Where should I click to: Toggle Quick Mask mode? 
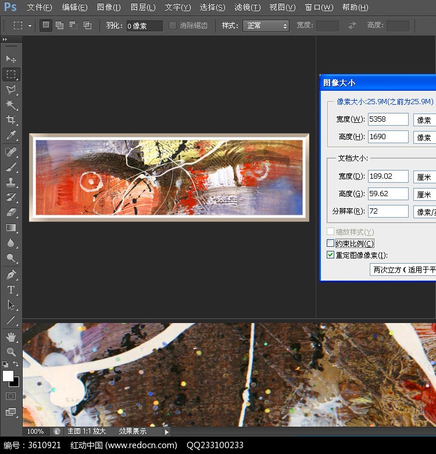tap(10, 396)
